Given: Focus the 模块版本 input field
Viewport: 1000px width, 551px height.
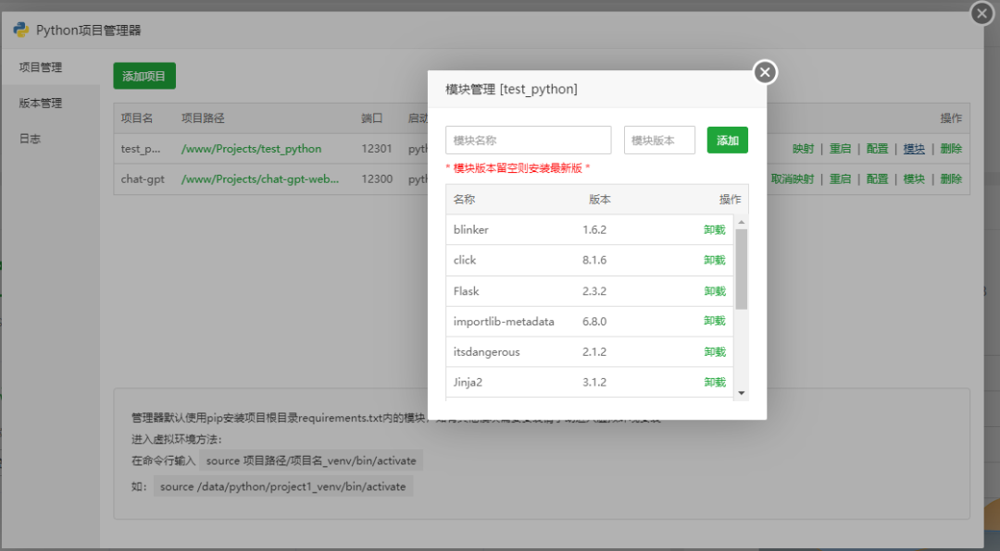Looking at the screenshot, I should (x=659, y=141).
